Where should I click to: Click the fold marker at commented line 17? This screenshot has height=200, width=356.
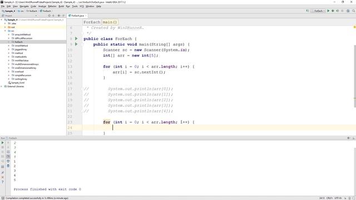[82, 89]
